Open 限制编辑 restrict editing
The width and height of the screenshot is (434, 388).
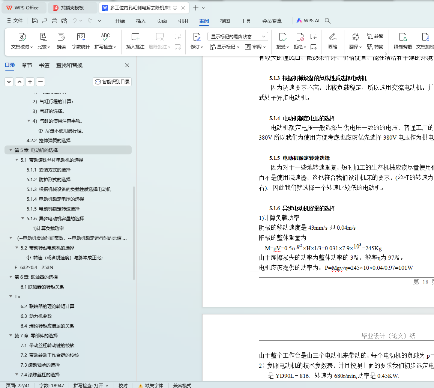403,41
